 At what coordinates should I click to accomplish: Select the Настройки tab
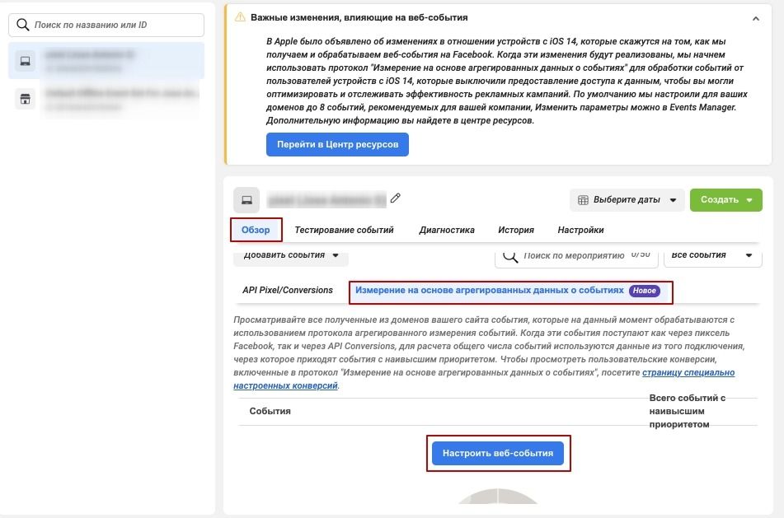click(x=580, y=230)
